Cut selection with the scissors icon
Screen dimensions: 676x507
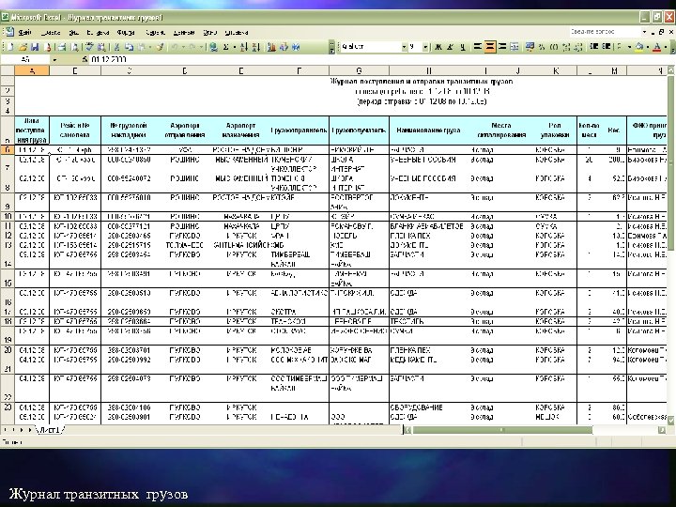(x=116, y=47)
